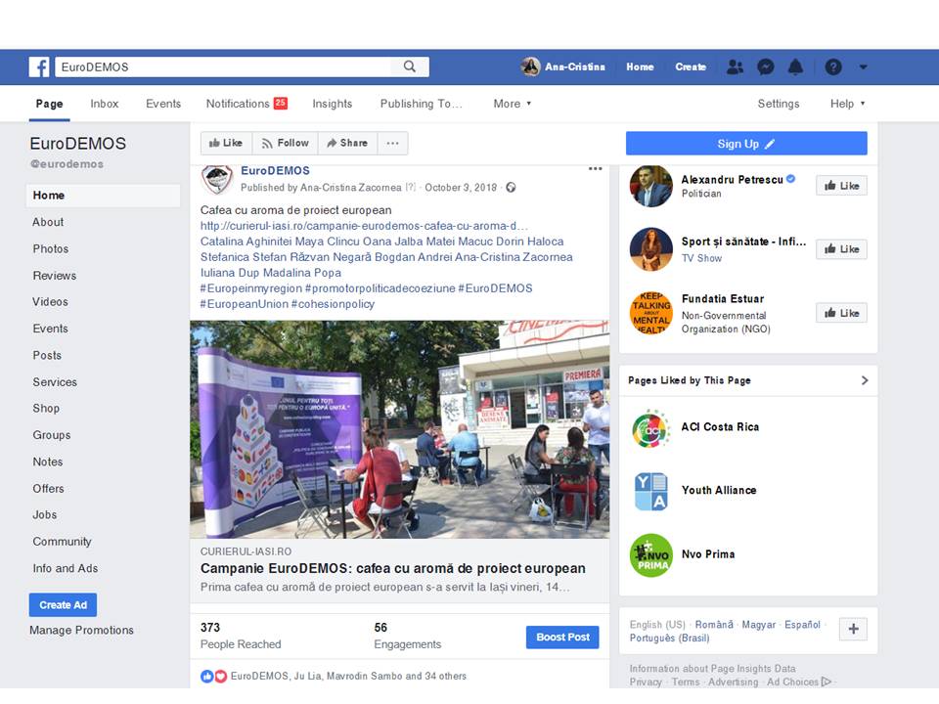
Task: Open the Help dropdown
Action: click(x=847, y=104)
